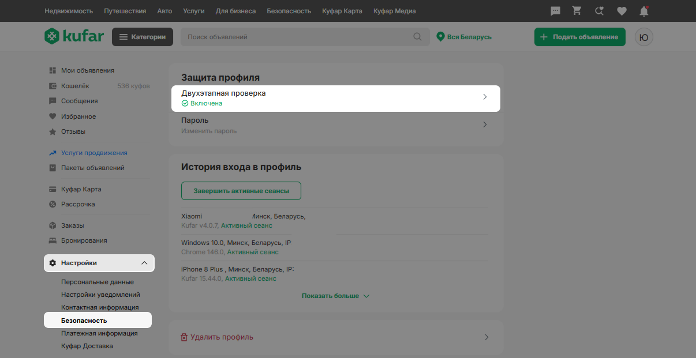
Task: Click the location pin icon
Action: (441, 37)
